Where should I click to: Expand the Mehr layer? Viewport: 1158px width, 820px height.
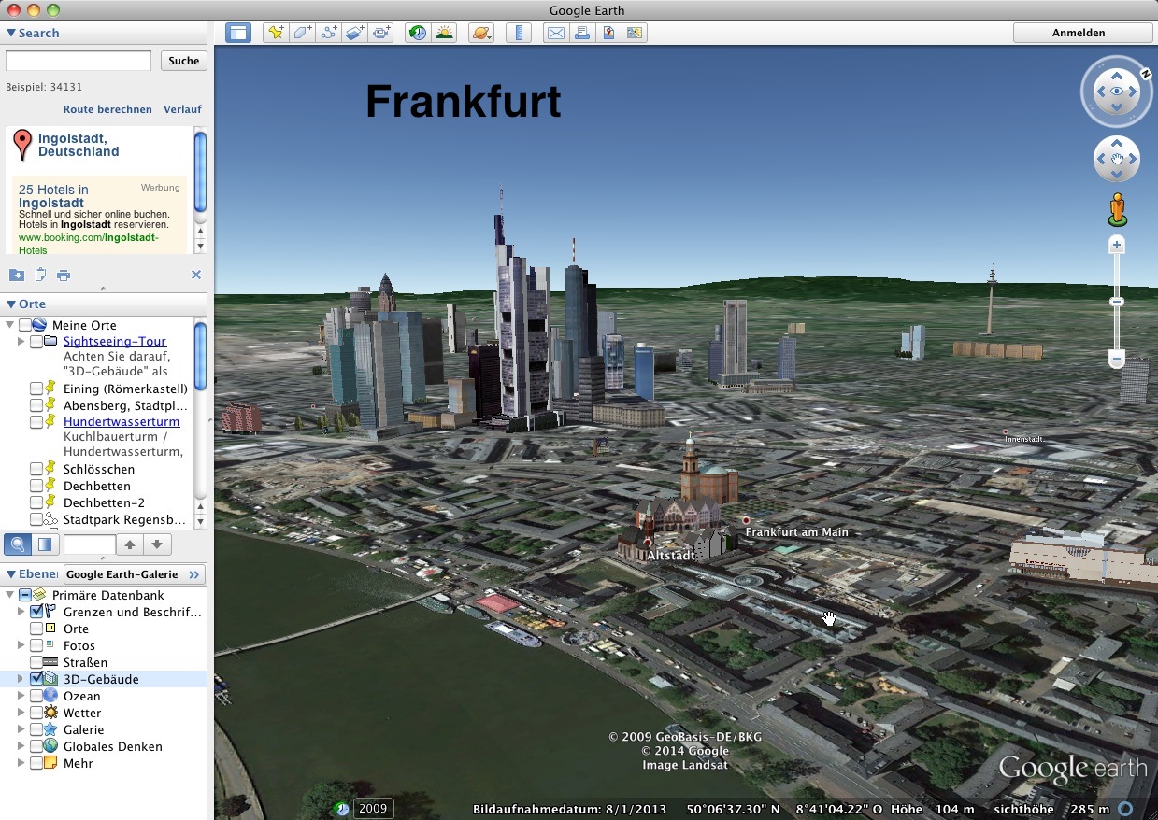21,763
